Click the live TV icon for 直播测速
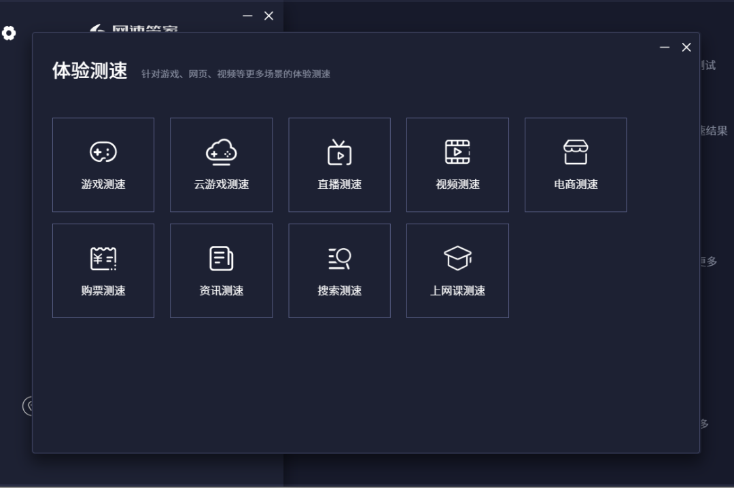This screenshot has width=734, height=488. tap(339, 152)
